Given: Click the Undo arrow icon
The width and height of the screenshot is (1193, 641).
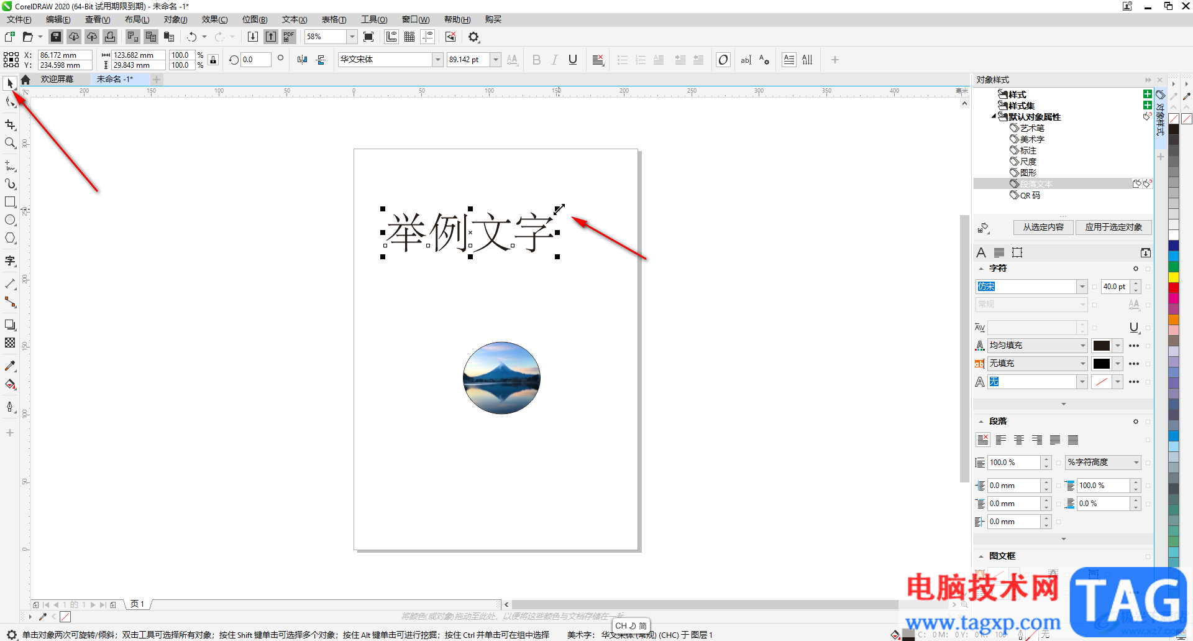Looking at the screenshot, I should (191, 37).
